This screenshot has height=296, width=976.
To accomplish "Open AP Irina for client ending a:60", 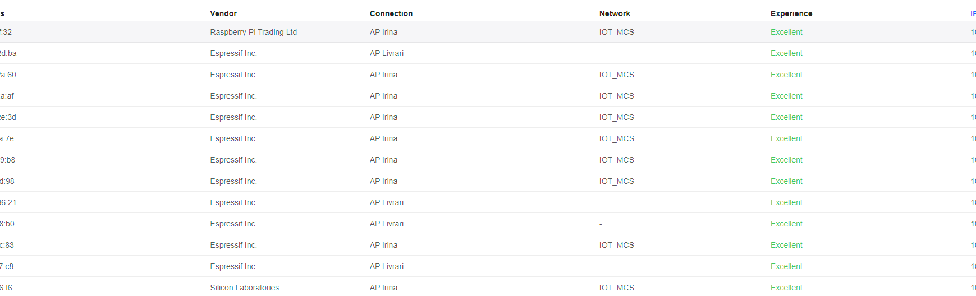I will (x=383, y=75).
